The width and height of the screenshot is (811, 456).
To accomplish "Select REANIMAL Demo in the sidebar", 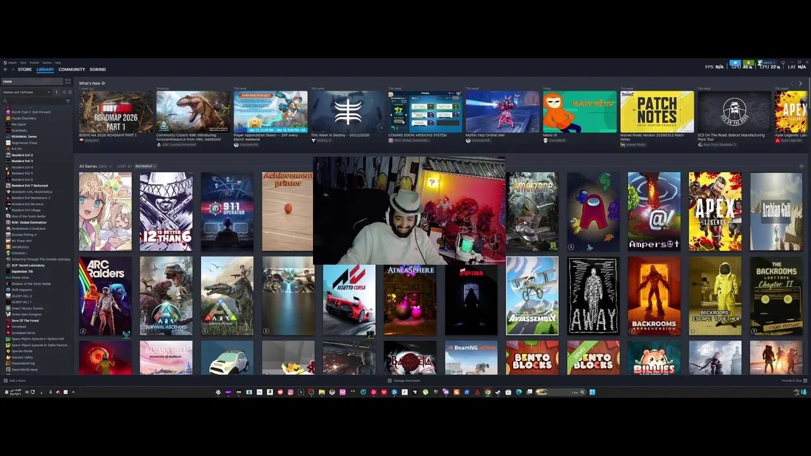I will pos(24,137).
